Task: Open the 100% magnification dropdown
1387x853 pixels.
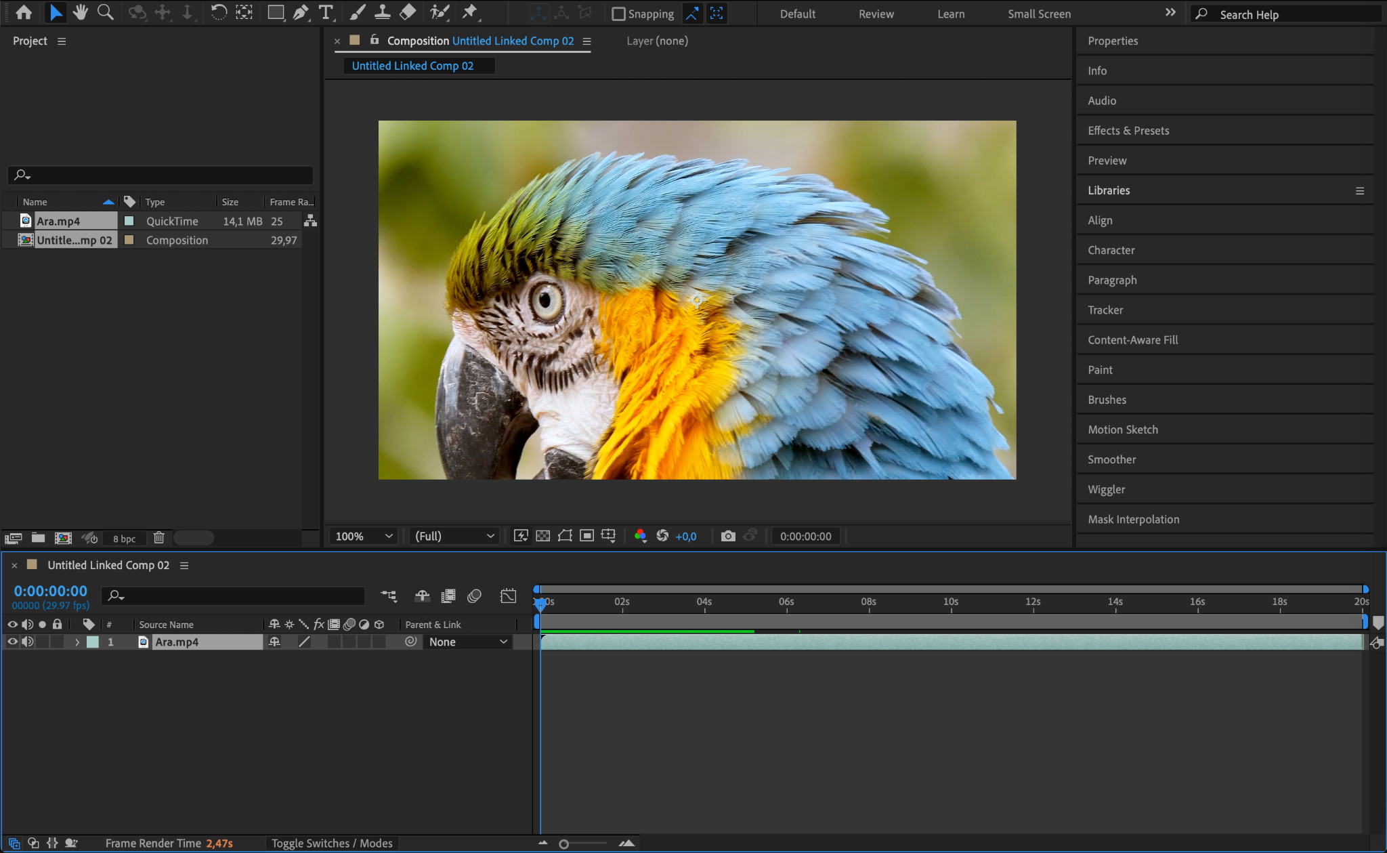Action: pos(363,536)
